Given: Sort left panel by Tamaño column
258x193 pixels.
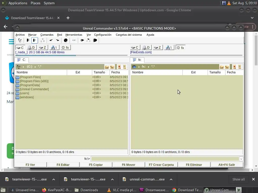Looking at the screenshot, I should (101, 72).
